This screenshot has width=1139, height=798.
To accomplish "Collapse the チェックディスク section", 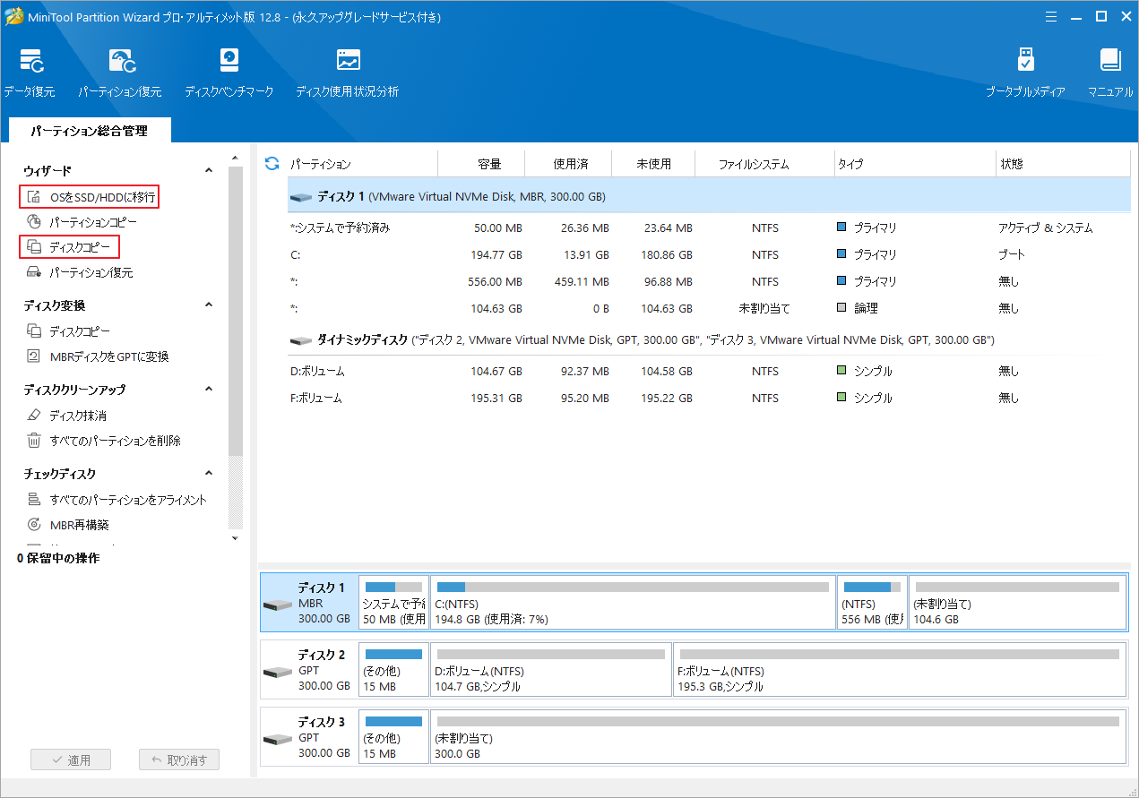I will click(210, 474).
